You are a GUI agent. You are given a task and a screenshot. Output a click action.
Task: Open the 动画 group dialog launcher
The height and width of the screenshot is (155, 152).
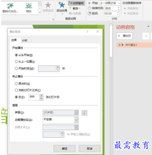(x=53, y=19)
